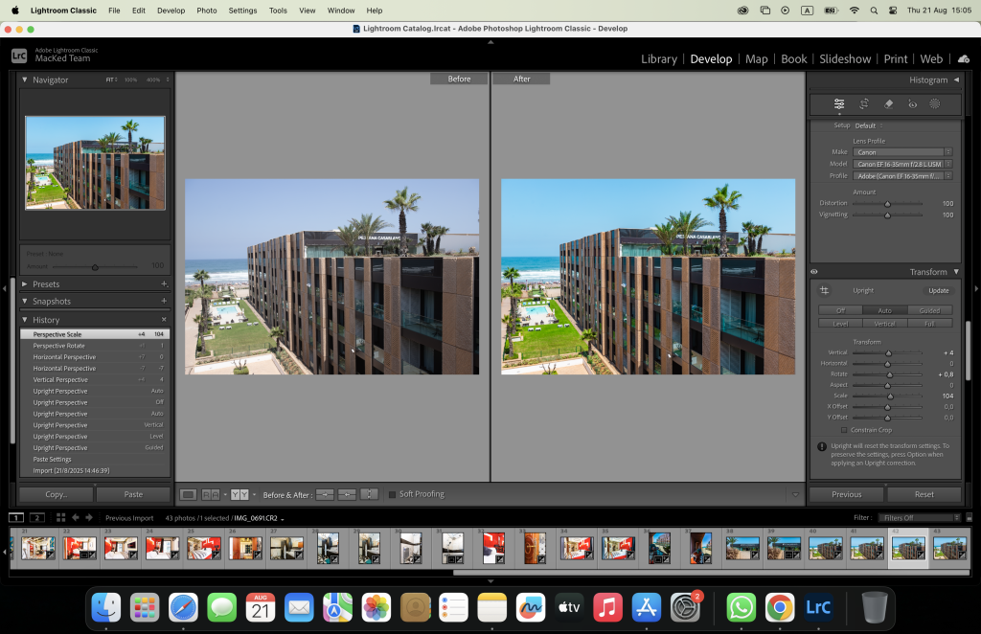Collapse the History panel

(24, 320)
